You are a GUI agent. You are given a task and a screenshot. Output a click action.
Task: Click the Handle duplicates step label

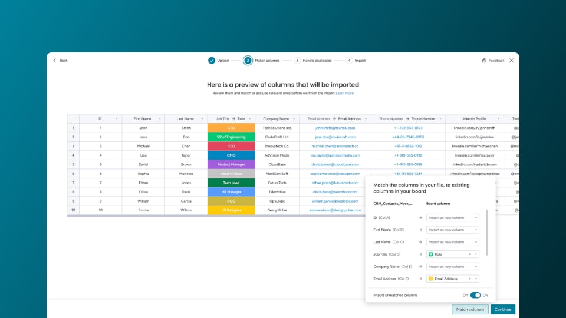(x=317, y=61)
